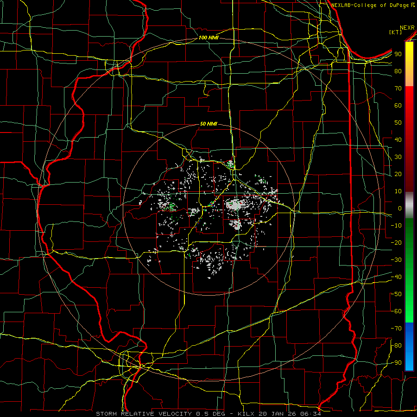
Task: Select the positive 80 scale value
Action: click(x=398, y=71)
